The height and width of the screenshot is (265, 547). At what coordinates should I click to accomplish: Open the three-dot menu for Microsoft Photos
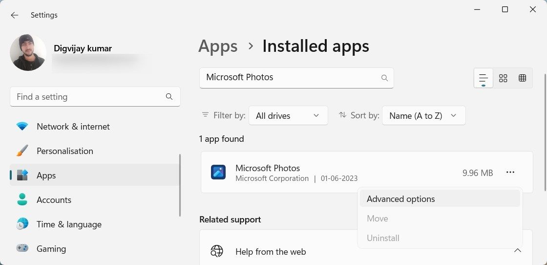click(510, 172)
